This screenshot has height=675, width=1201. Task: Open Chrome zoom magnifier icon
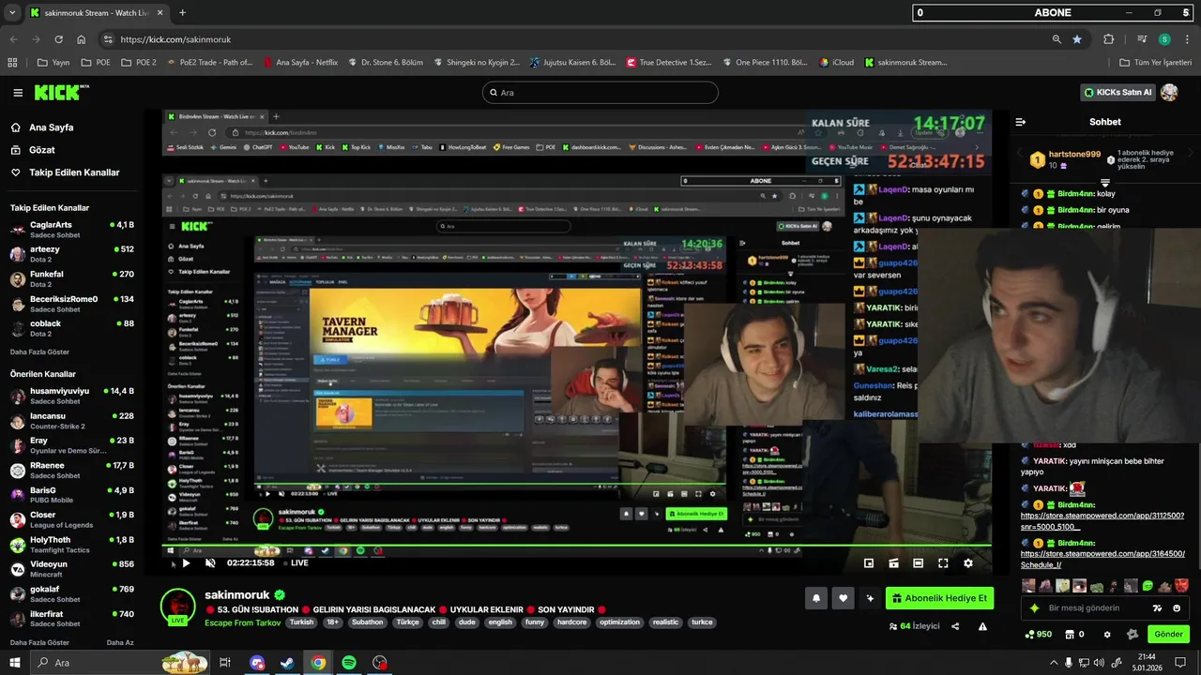(1057, 39)
